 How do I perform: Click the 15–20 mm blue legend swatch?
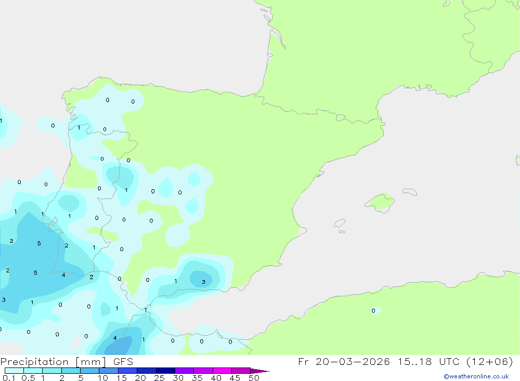coord(128,371)
